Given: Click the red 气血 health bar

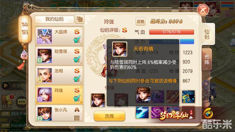Looking at the screenshot, I should pyautogui.click(x=171, y=32).
